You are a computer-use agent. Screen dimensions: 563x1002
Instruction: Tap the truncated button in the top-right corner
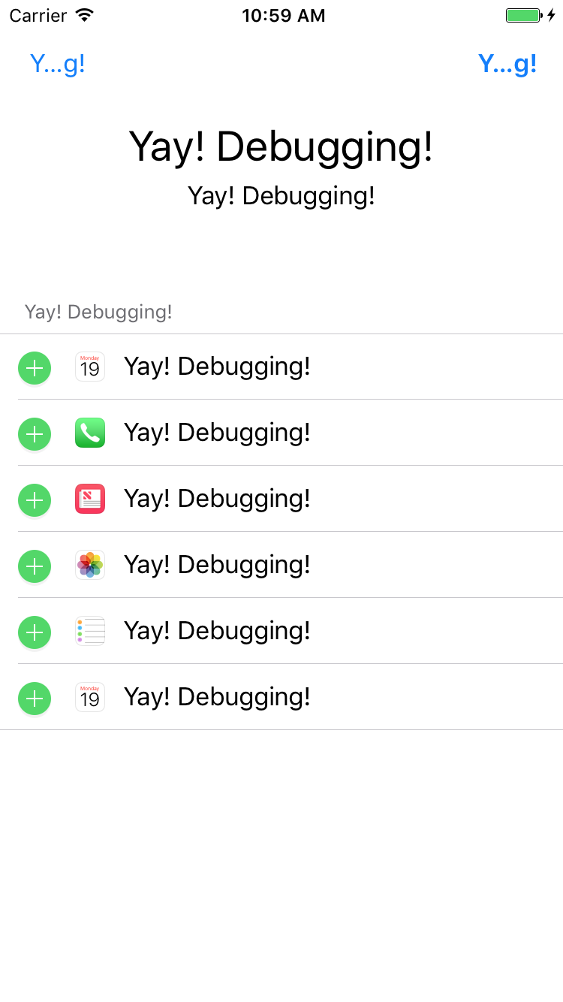point(508,64)
